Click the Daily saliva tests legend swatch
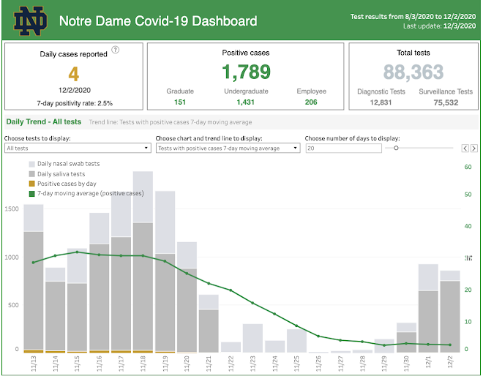Image resolution: width=483 pixels, height=376 pixels. point(31,174)
